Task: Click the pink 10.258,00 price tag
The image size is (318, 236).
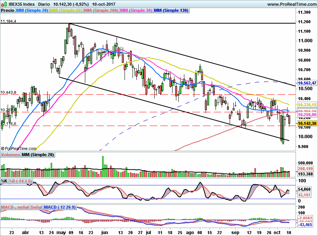Action: point(307,115)
